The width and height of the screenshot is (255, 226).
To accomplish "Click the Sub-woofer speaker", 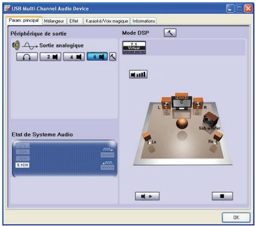I will [211, 120].
